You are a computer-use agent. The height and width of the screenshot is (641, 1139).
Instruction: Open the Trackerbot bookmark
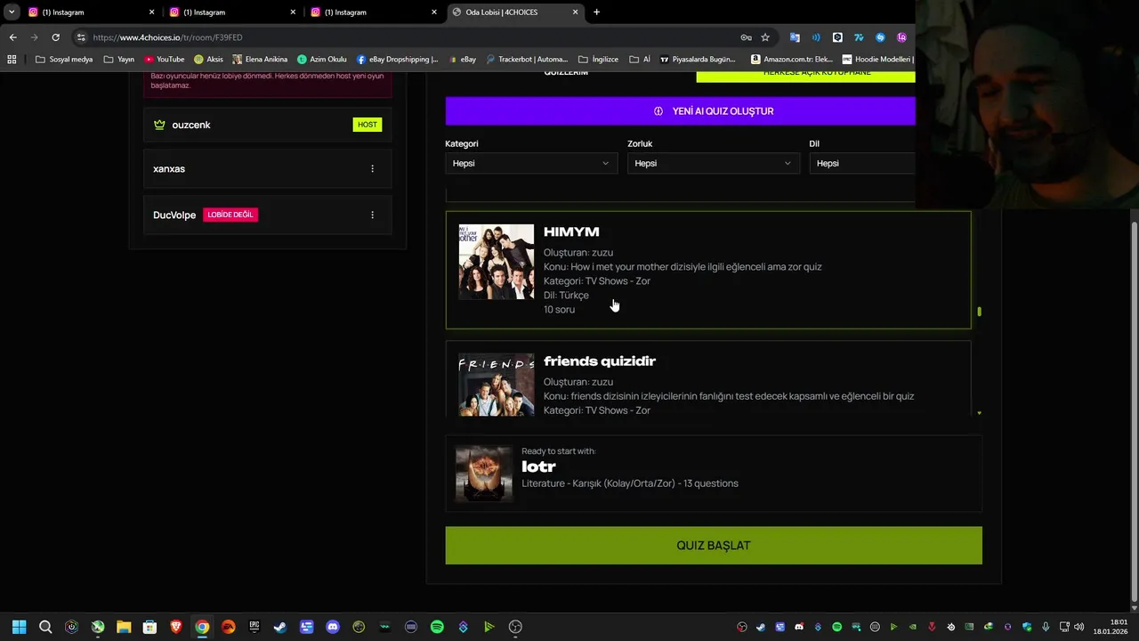(526, 60)
